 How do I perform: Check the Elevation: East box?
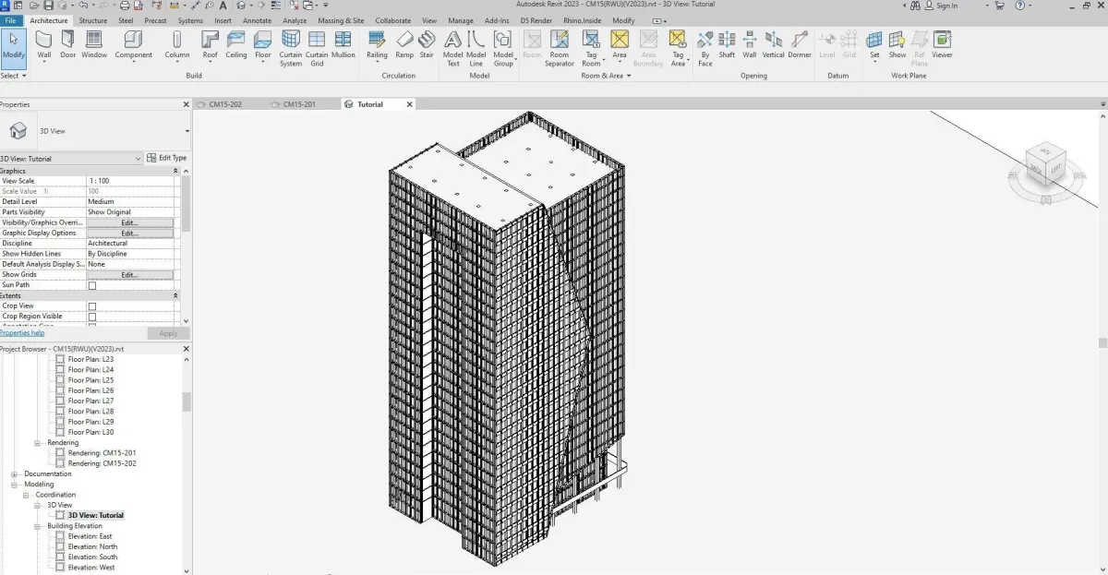click(61, 536)
